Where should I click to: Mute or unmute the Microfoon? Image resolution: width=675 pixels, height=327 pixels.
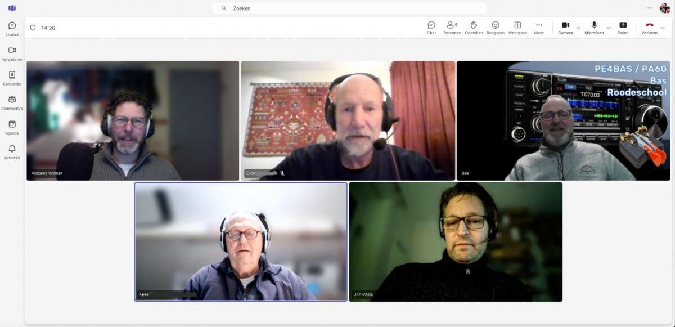pyautogui.click(x=593, y=28)
